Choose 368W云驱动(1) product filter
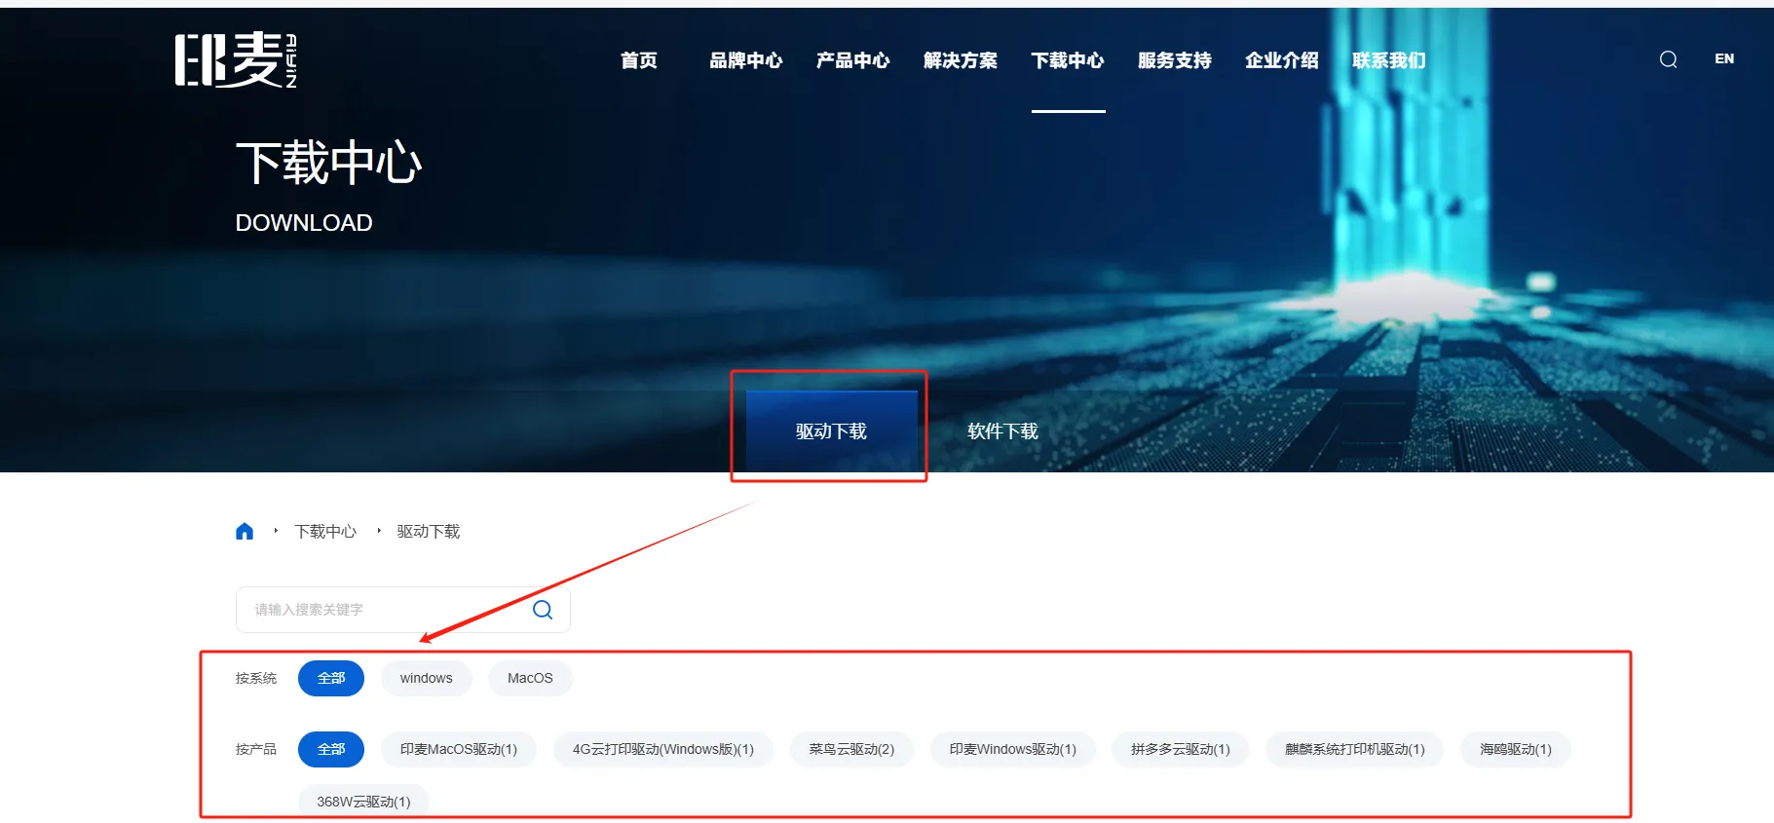 (x=363, y=802)
